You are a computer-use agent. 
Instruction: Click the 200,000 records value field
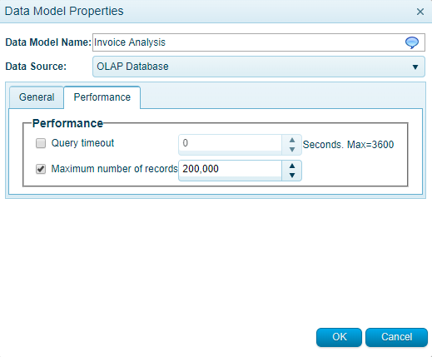230,171
